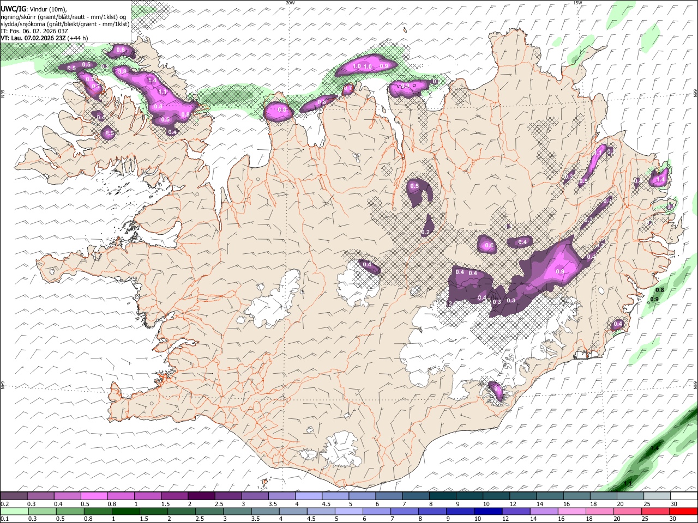The width and height of the screenshot is (698, 523).
Task: Click the 0.6 value at the northwest tip
Action: click(121, 50)
